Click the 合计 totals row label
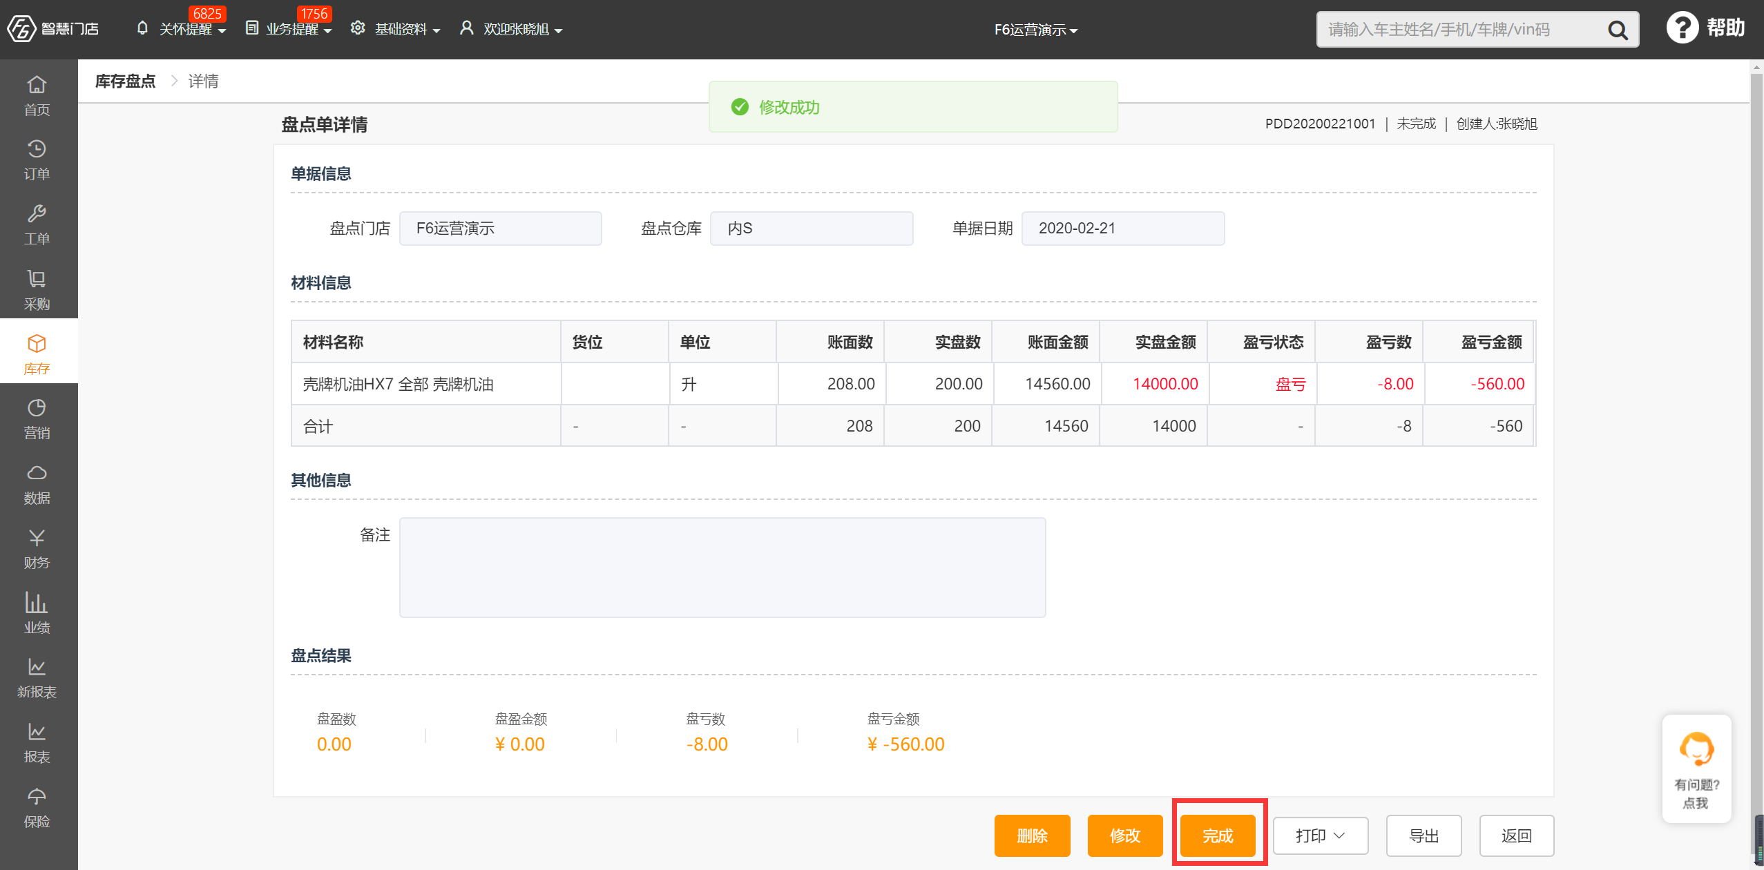 [318, 426]
